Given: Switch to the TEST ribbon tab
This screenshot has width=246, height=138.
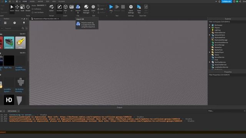Looking at the screenshot, I should coord(48,2).
